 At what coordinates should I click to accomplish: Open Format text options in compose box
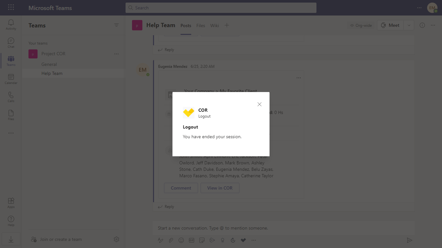click(160, 240)
